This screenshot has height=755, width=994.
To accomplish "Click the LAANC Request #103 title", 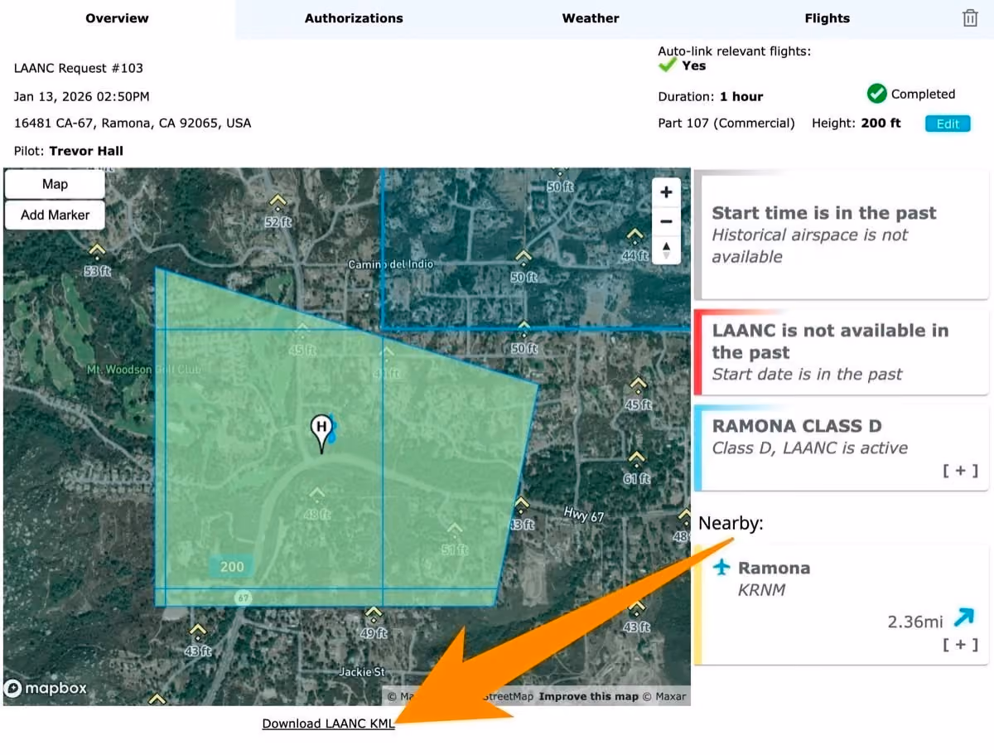I will pos(79,68).
